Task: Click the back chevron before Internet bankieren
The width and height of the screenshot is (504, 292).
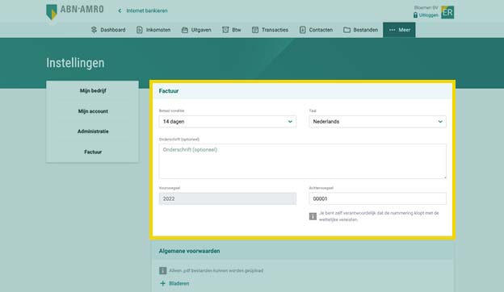Action: (120, 11)
